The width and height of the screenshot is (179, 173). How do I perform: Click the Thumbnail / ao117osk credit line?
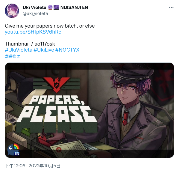click(x=30, y=44)
